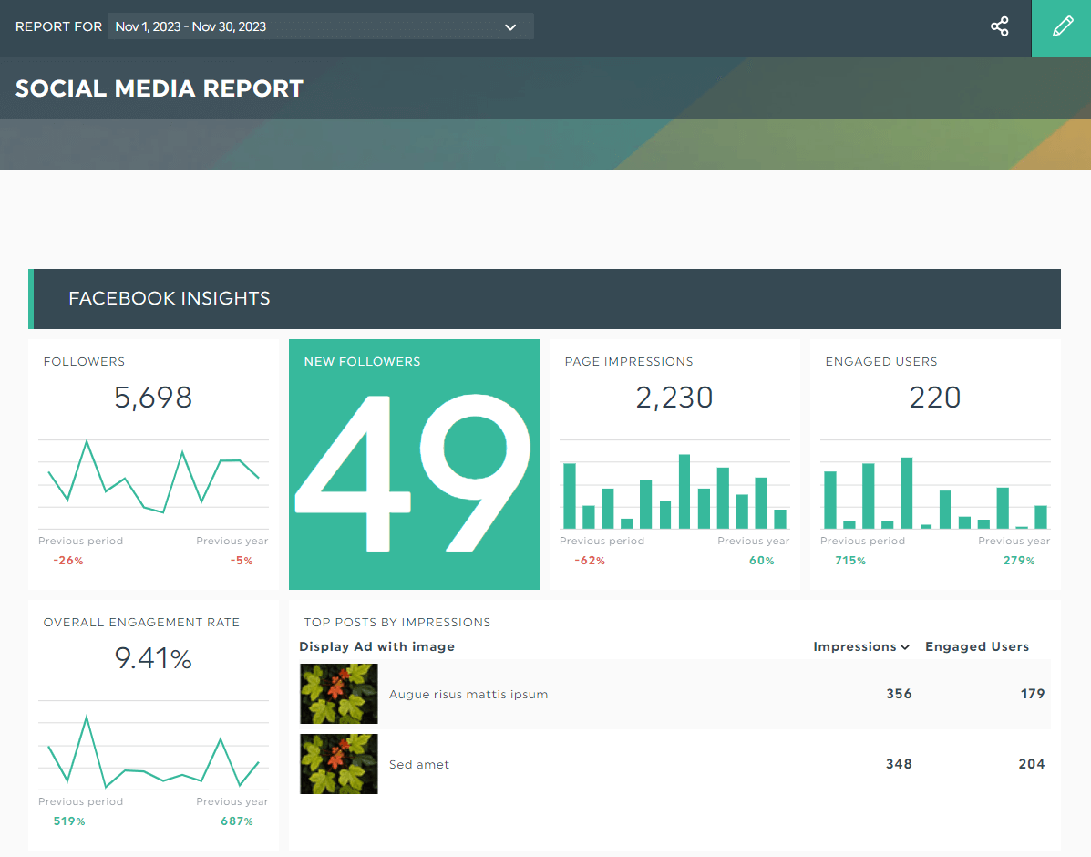Click the Engaged Users column header

(976, 646)
